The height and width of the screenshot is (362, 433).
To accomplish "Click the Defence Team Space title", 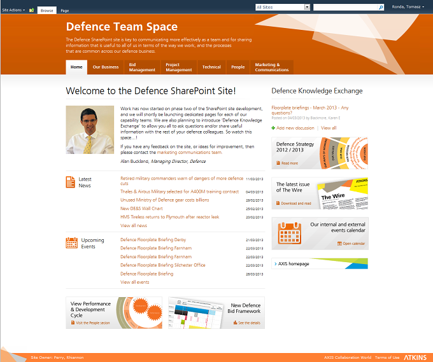I will (x=122, y=27).
